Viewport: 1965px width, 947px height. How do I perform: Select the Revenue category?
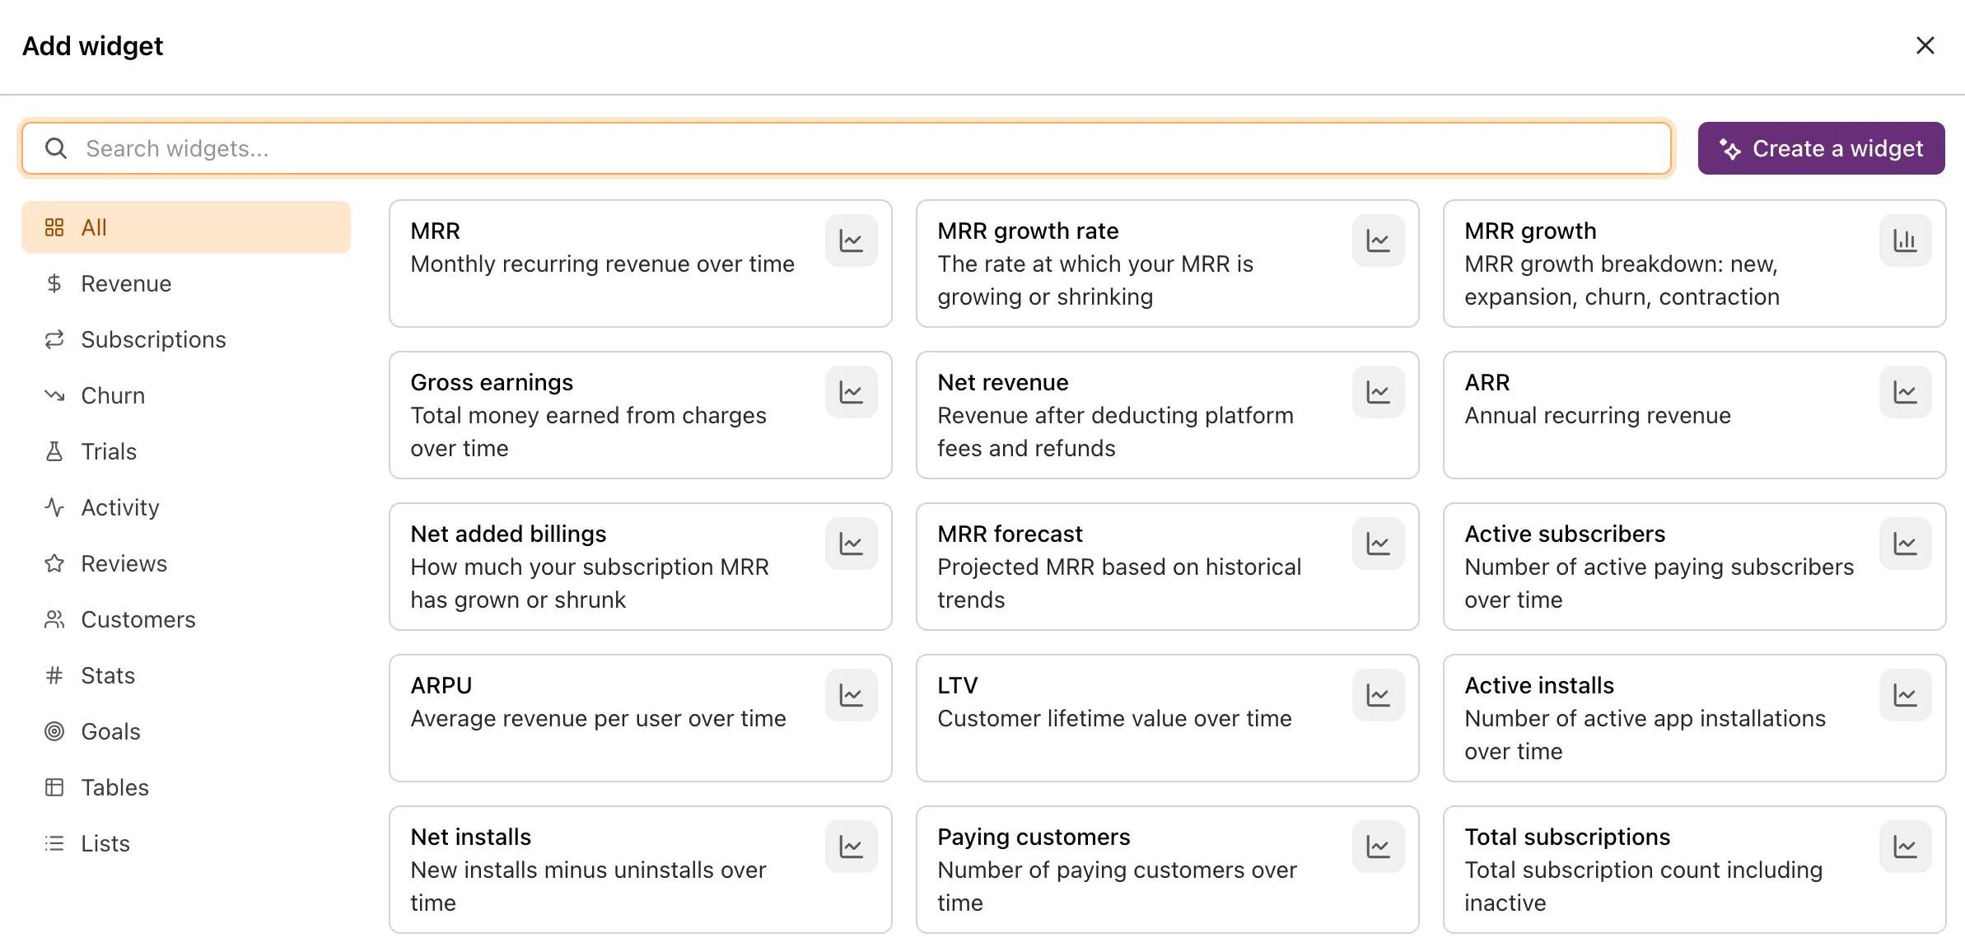point(126,283)
